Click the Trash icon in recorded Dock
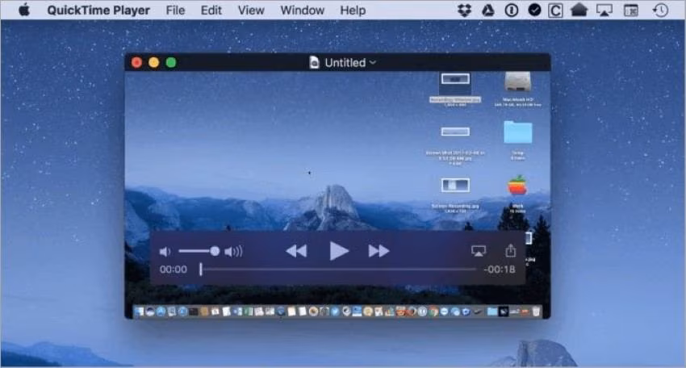The image size is (686, 368). pyautogui.click(x=536, y=312)
